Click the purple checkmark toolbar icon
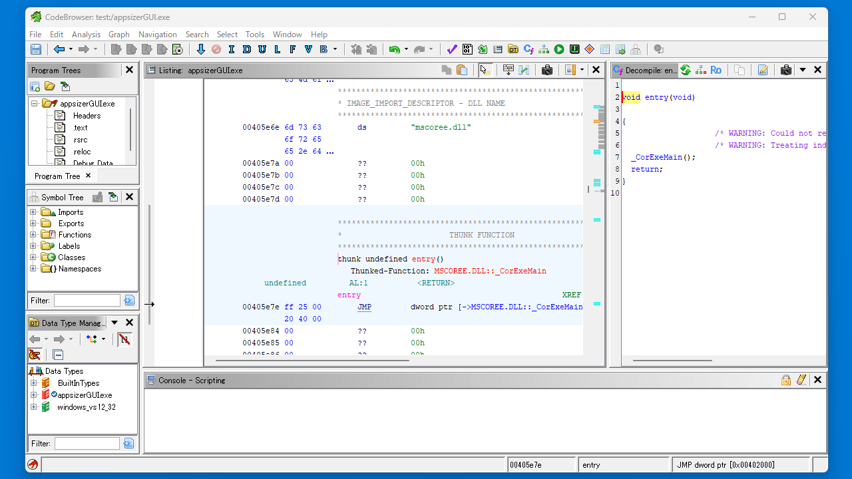 [452, 49]
